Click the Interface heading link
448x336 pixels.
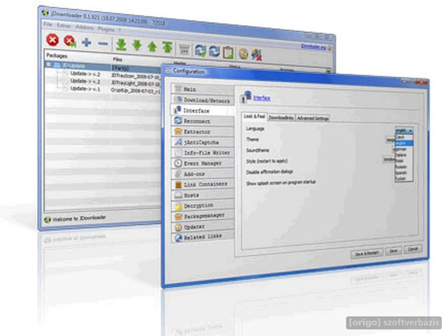tap(262, 98)
